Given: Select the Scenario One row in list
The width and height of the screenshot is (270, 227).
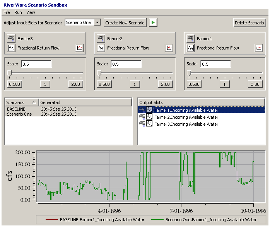Looking at the screenshot, I should tap(68, 114).
